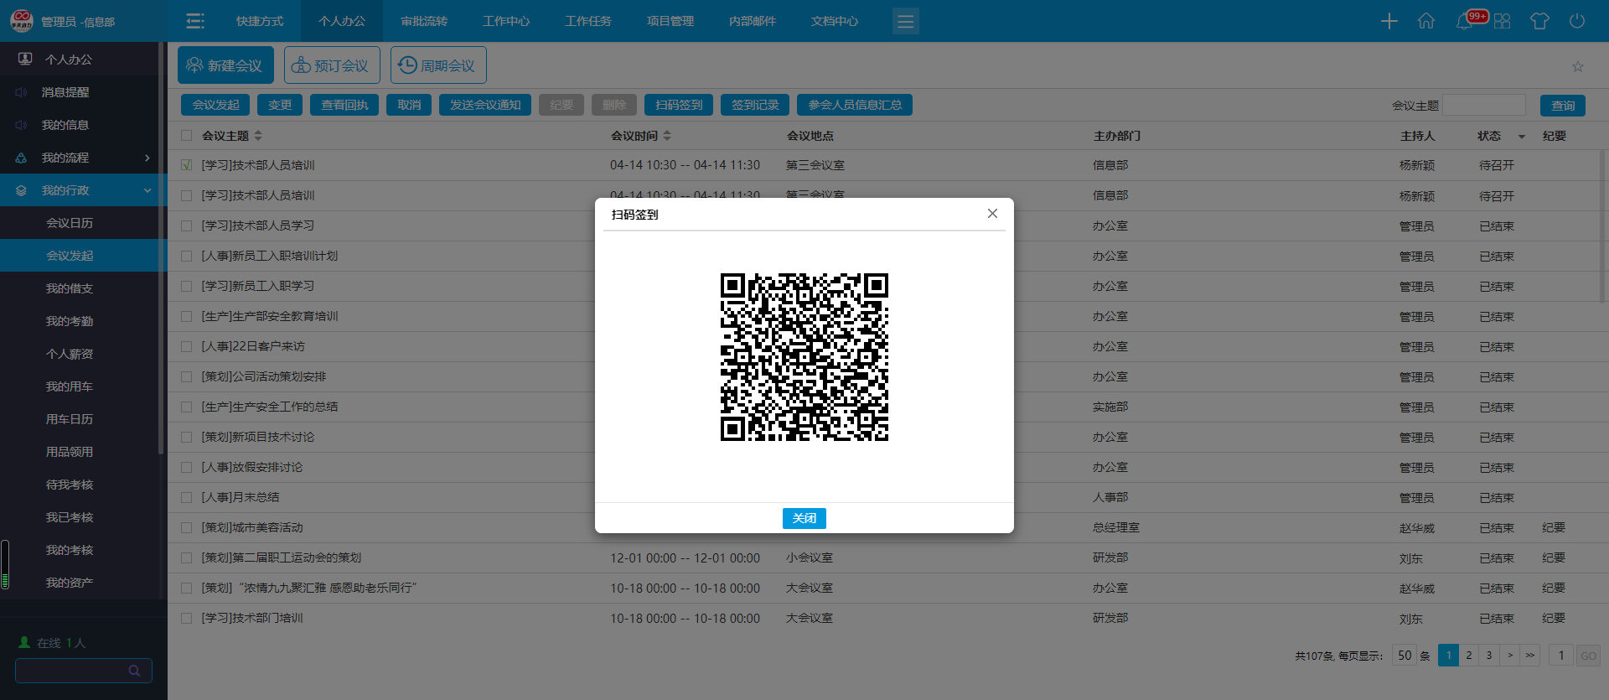Sort by 会议主题 column arrows
1609x700 pixels.
pyautogui.click(x=258, y=135)
